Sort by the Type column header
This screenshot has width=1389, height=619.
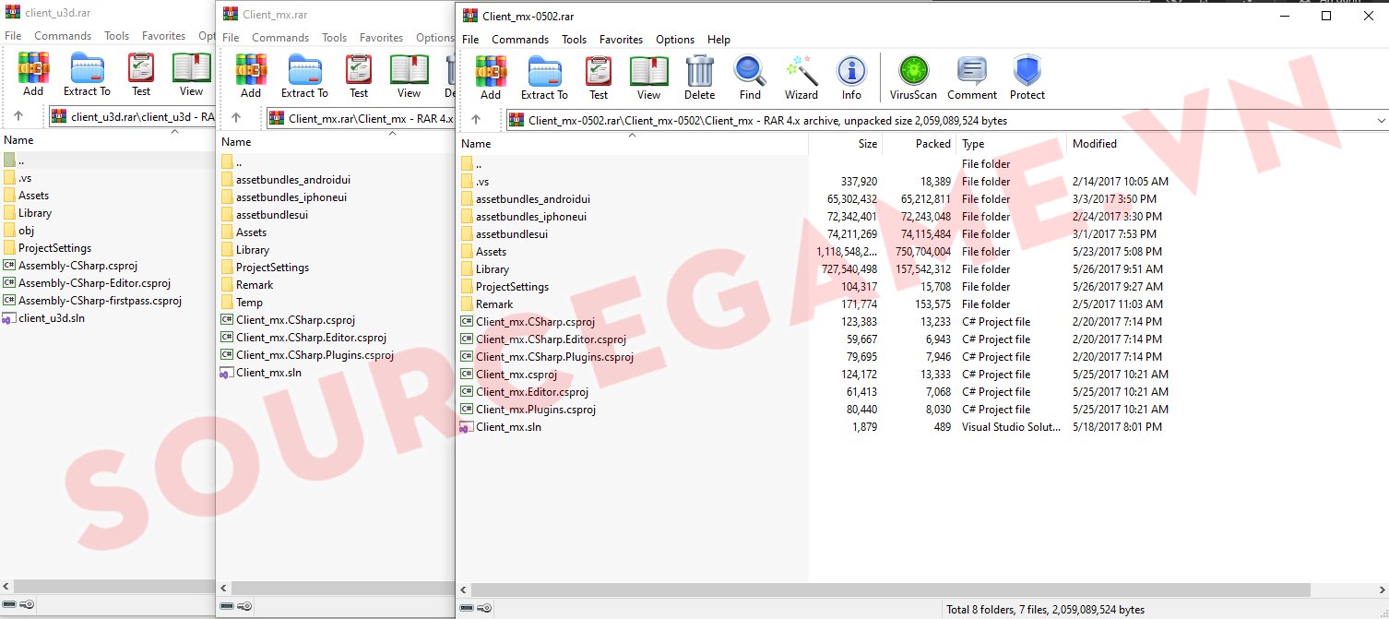click(1011, 144)
